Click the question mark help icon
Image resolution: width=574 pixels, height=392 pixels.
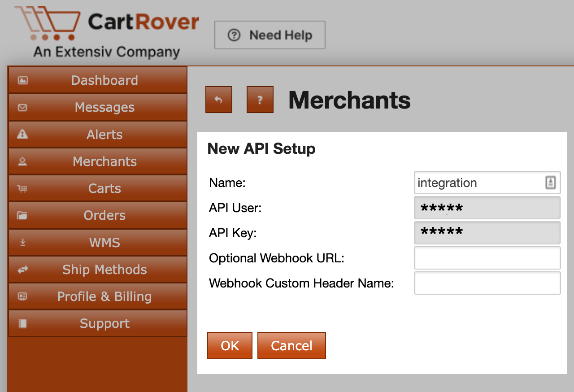pos(260,100)
